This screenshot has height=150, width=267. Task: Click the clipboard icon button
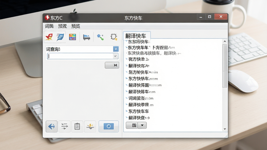click(x=77, y=126)
